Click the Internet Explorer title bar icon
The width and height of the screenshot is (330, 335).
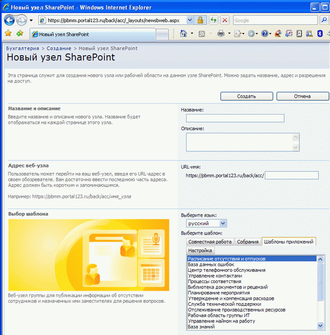coord(6,7)
